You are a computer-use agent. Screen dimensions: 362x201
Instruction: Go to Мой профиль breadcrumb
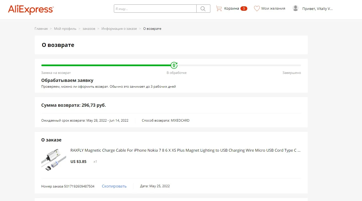[65, 29]
